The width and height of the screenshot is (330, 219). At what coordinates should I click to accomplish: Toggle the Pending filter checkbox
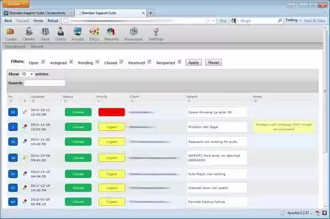tap(97, 62)
